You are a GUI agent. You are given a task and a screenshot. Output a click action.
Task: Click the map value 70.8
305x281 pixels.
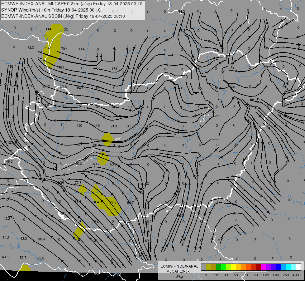coord(79,164)
